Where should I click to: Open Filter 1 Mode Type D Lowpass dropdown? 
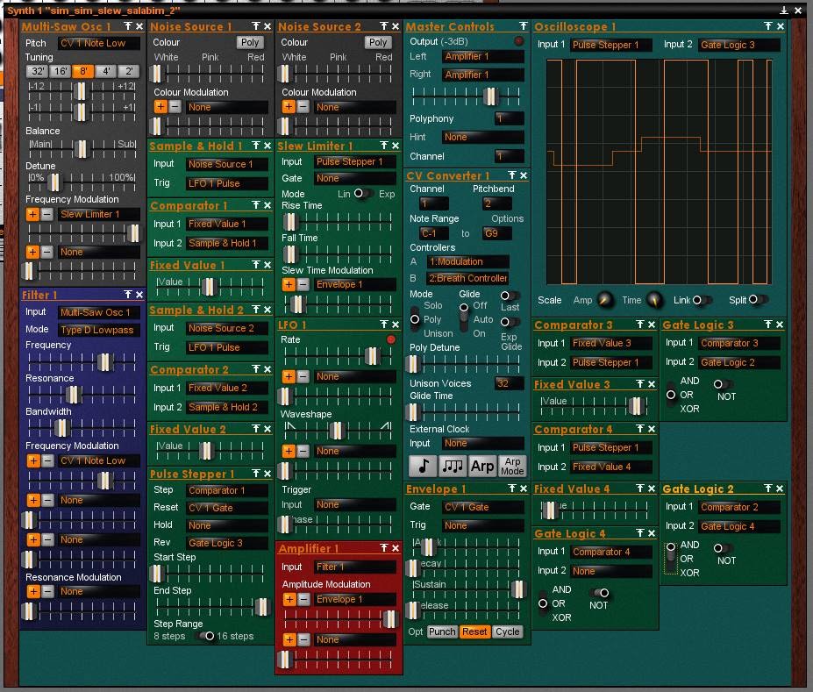point(97,331)
